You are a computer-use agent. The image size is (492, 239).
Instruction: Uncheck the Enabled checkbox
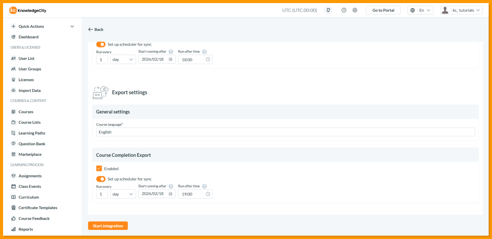point(99,168)
